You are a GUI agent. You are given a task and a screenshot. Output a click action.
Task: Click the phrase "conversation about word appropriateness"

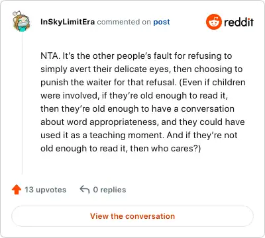pos(137,116)
